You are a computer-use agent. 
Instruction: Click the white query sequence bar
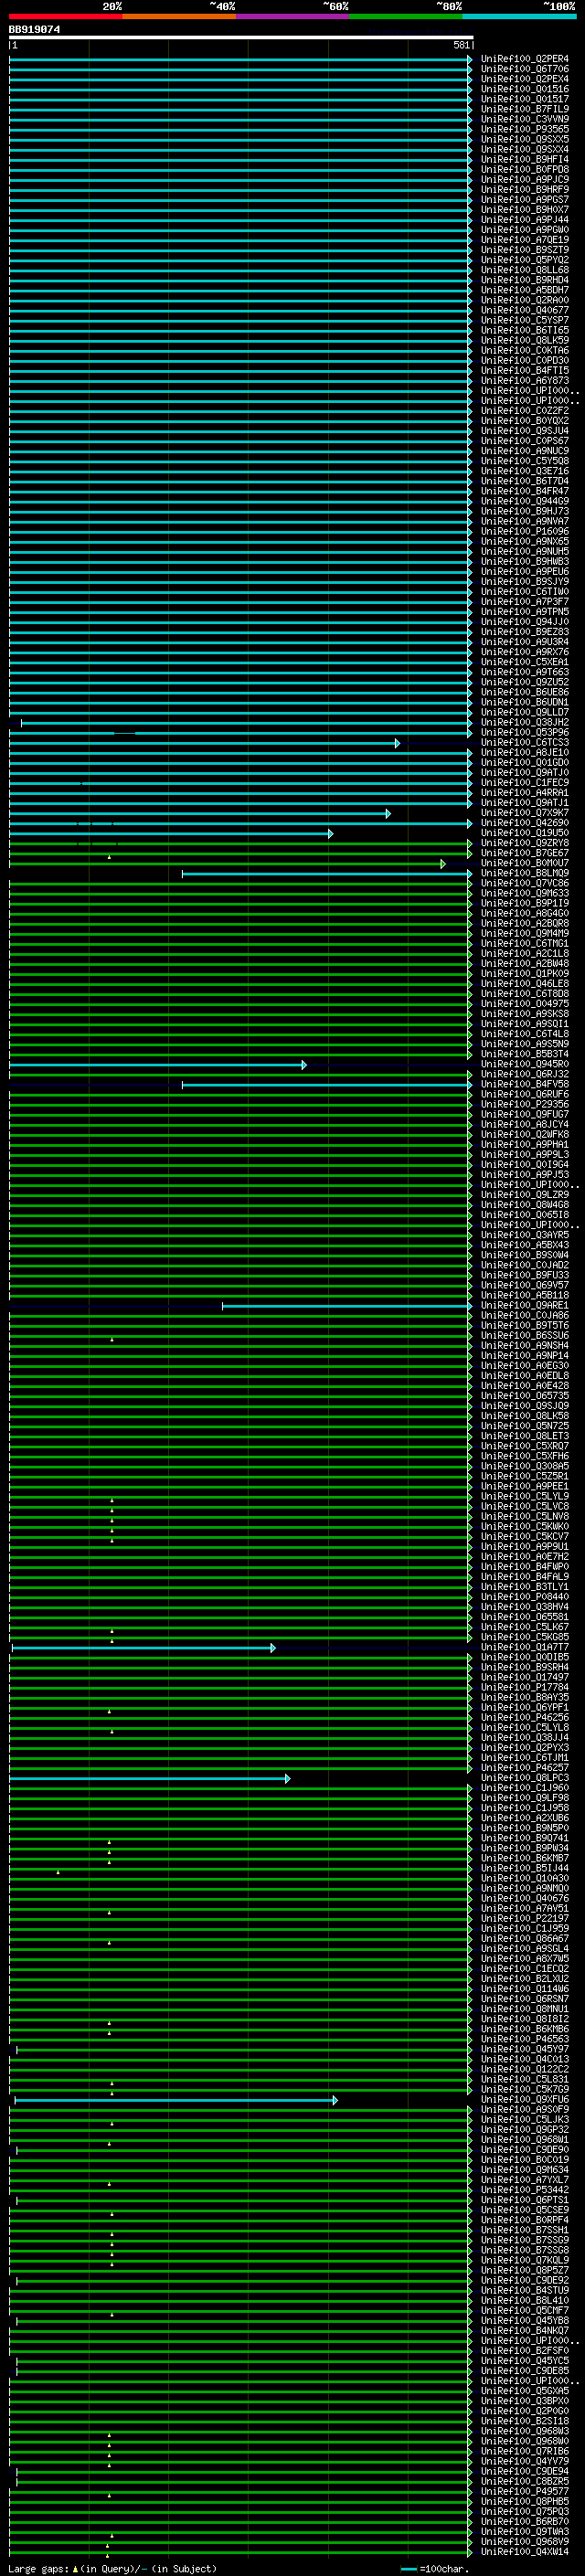coord(240,37)
